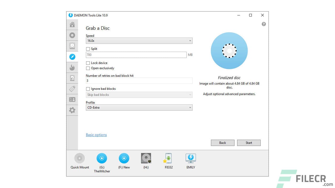
Task: Select the F8332 Android device icon
Action: click(168, 158)
